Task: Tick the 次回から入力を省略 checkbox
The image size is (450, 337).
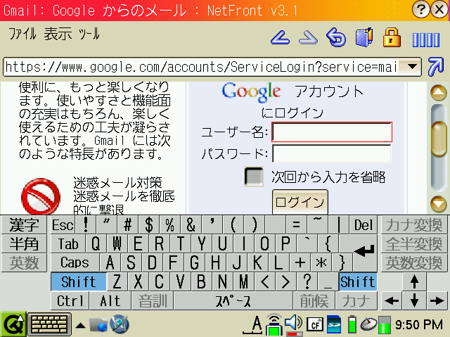Action: (254, 177)
